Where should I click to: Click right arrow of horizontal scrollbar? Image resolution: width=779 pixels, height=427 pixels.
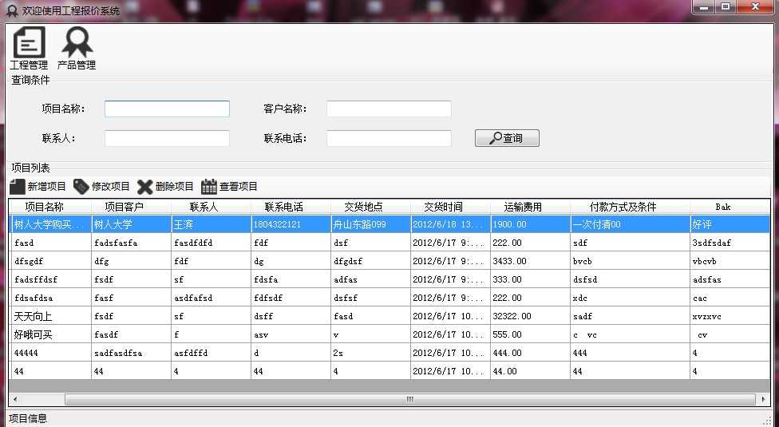pyautogui.click(x=764, y=399)
